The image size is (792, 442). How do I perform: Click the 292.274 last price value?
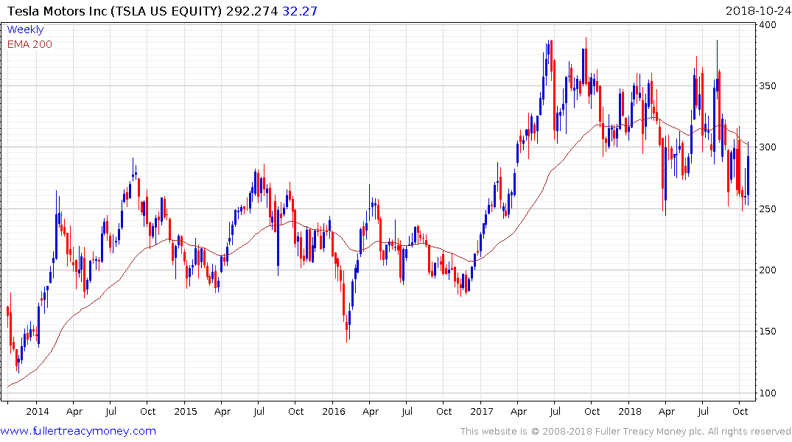pyautogui.click(x=251, y=11)
